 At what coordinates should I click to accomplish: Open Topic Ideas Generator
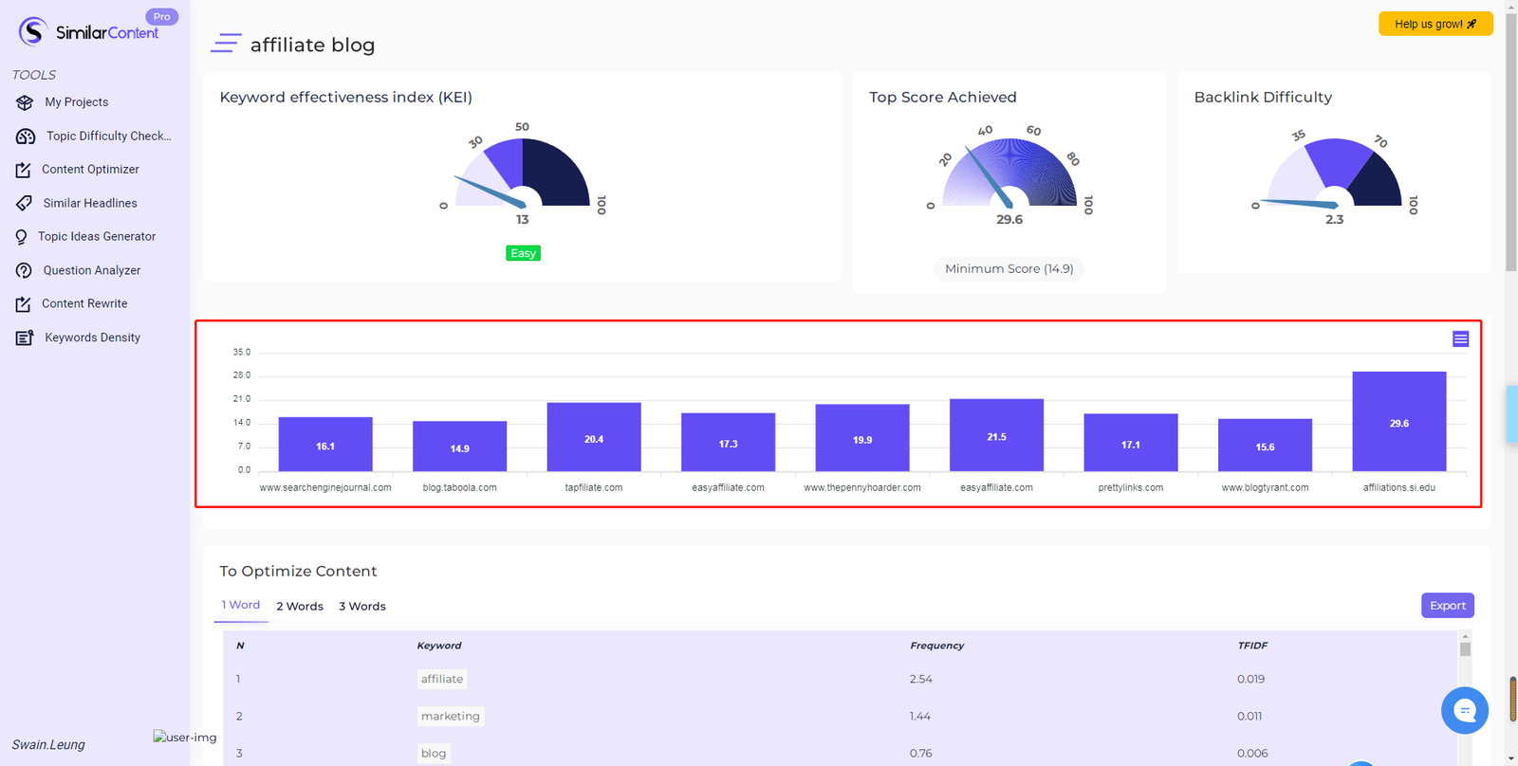click(97, 237)
